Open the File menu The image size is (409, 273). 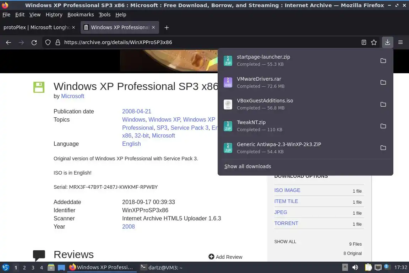[x=6, y=15]
